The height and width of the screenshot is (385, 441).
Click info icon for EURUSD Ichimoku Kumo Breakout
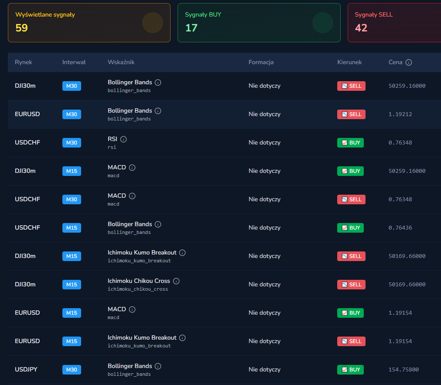pyautogui.click(x=182, y=338)
